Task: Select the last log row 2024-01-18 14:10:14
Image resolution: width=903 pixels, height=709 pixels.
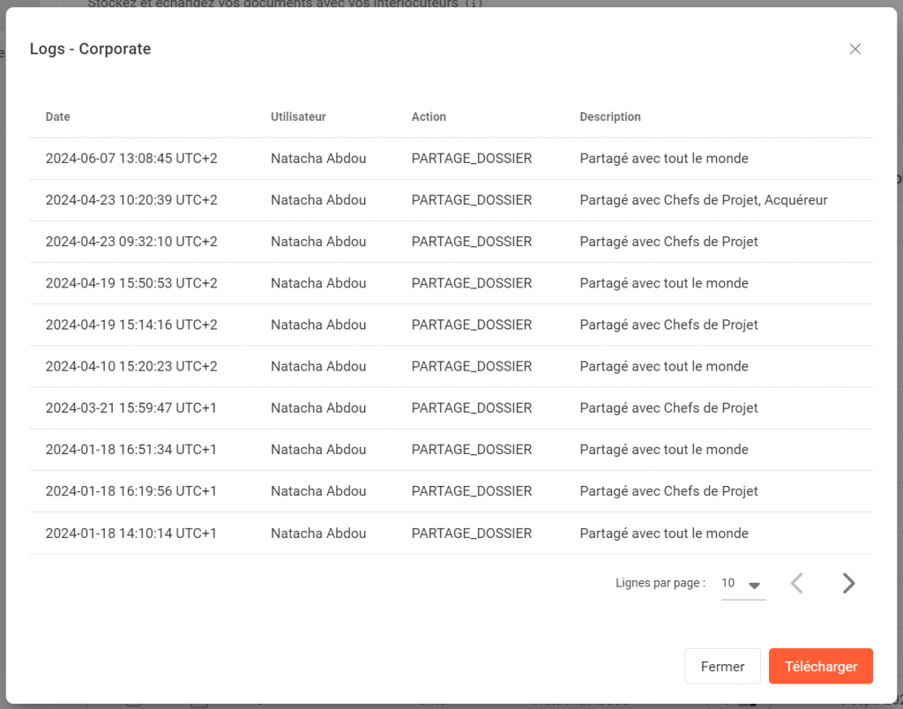Action: pyautogui.click(x=131, y=534)
